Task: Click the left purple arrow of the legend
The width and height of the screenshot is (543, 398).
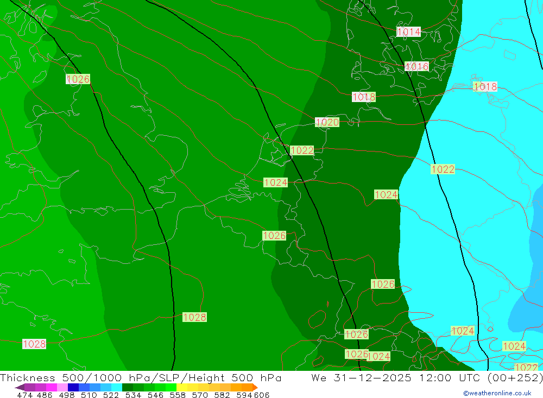Action: 19,387
